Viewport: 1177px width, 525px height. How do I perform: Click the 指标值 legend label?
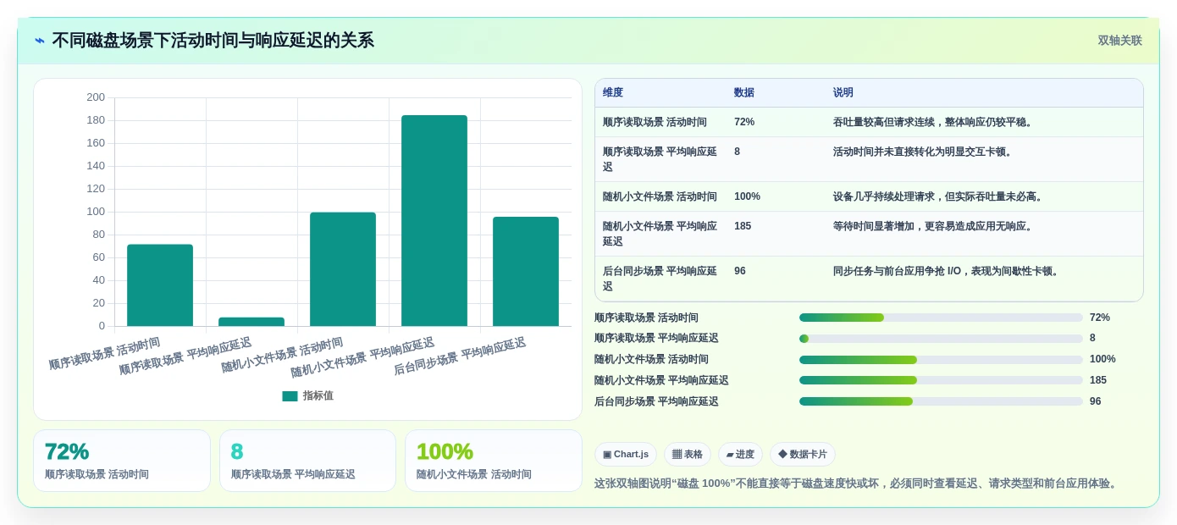(318, 396)
